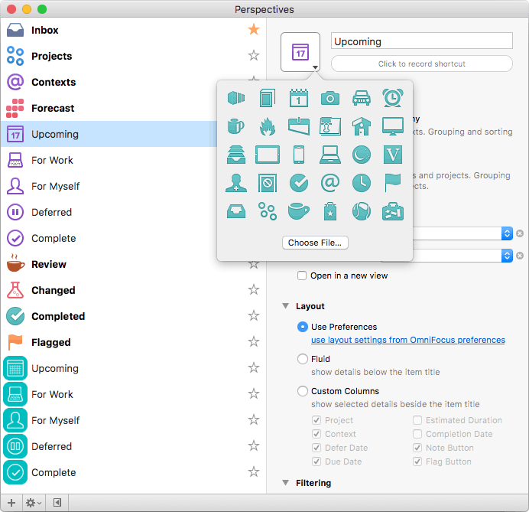This screenshot has width=529, height=512.
Task: Collapse the sidebar with the panel toggle button
Action: (57, 503)
